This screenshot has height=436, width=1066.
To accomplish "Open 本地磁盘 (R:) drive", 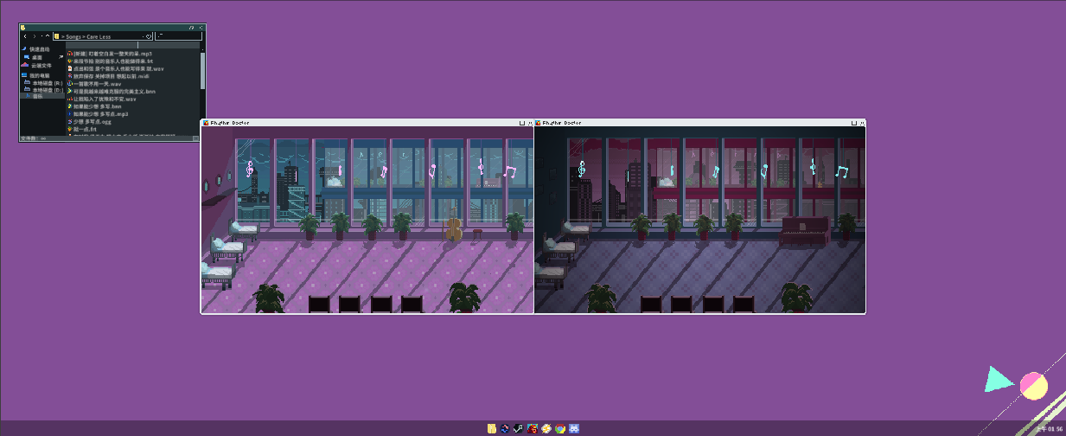I will tap(43, 83).
